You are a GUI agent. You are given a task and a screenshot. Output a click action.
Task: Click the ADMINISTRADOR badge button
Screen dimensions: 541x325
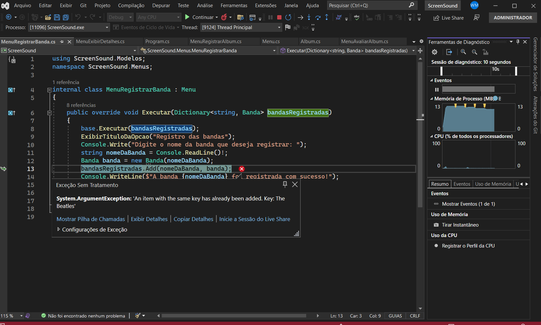tap(513, 18)
